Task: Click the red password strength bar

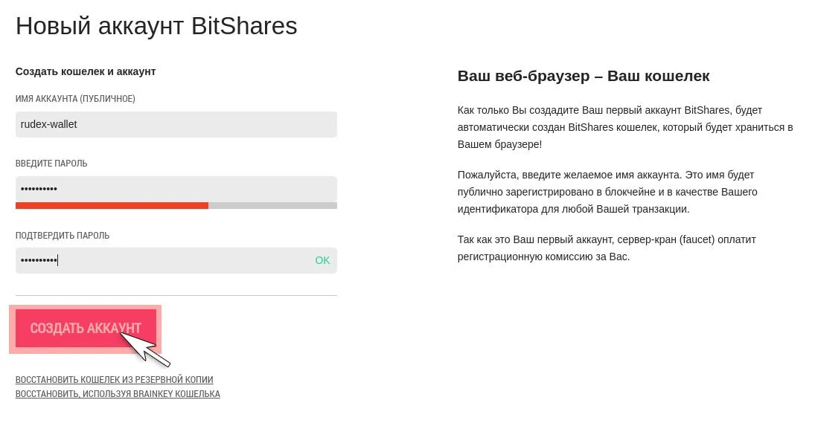Action: pyautogui.click(x=112, y=205)
